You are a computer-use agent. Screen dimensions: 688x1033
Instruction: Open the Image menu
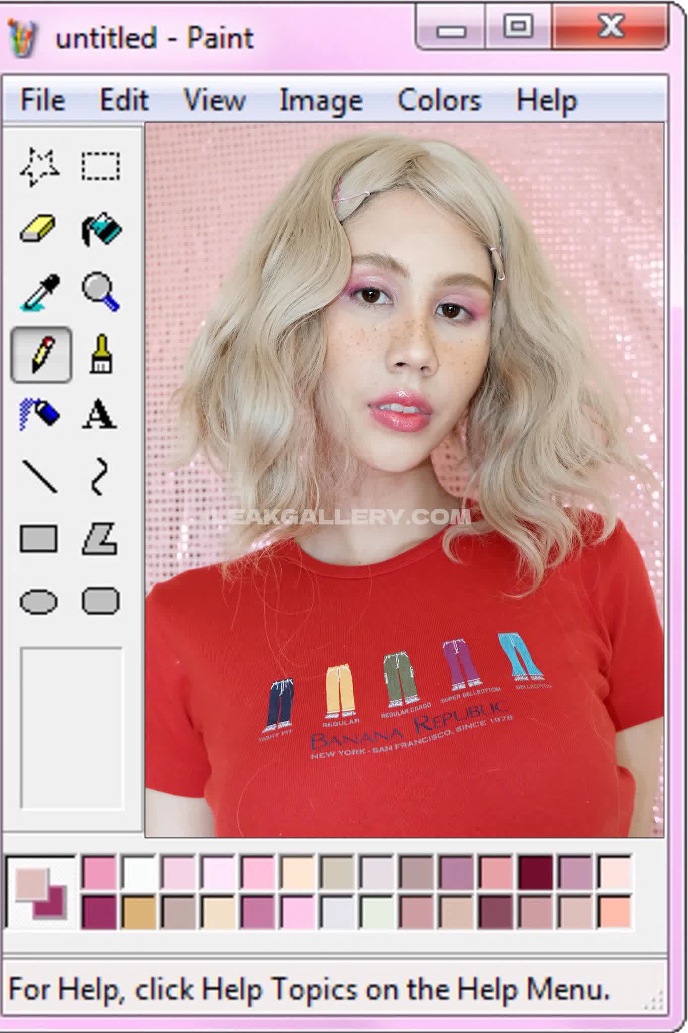(321, 101)
